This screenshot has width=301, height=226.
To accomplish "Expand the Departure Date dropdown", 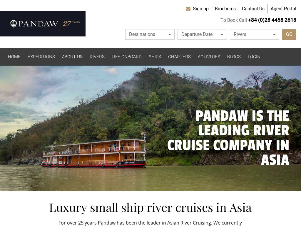I will [202, 34].
